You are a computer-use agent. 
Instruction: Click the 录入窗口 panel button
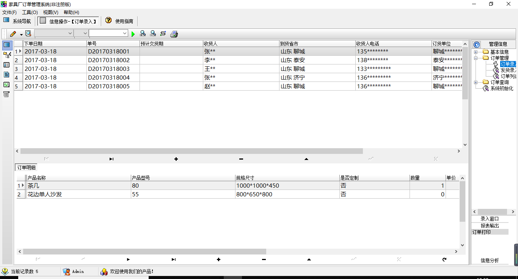tap(490, 219)
